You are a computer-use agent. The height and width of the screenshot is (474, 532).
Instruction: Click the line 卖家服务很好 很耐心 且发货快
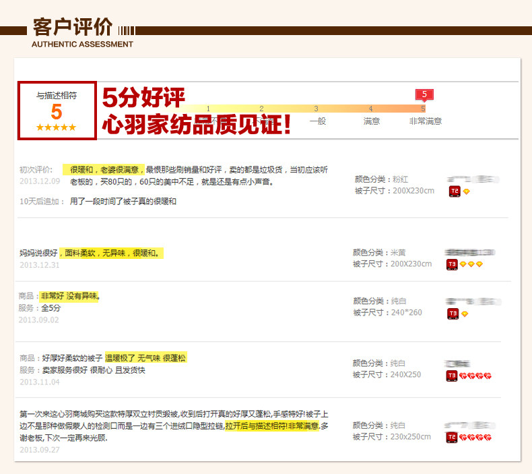(94, 370)
